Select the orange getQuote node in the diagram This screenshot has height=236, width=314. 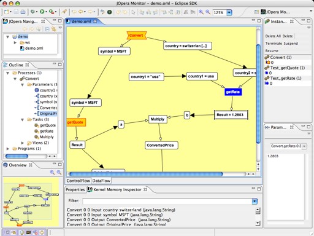pyautogui.click(x=75, y=122)
